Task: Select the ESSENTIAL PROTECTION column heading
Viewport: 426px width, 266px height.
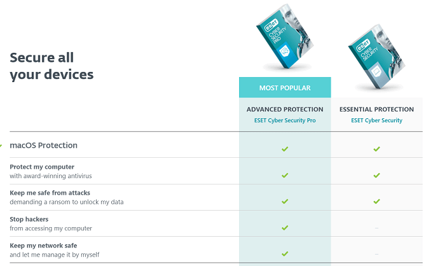Action: [376, 109]
